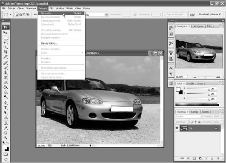This screenshot has width=226, height=163.
Task: Choose New selection mode in options bar
Action: pos(17,14)
